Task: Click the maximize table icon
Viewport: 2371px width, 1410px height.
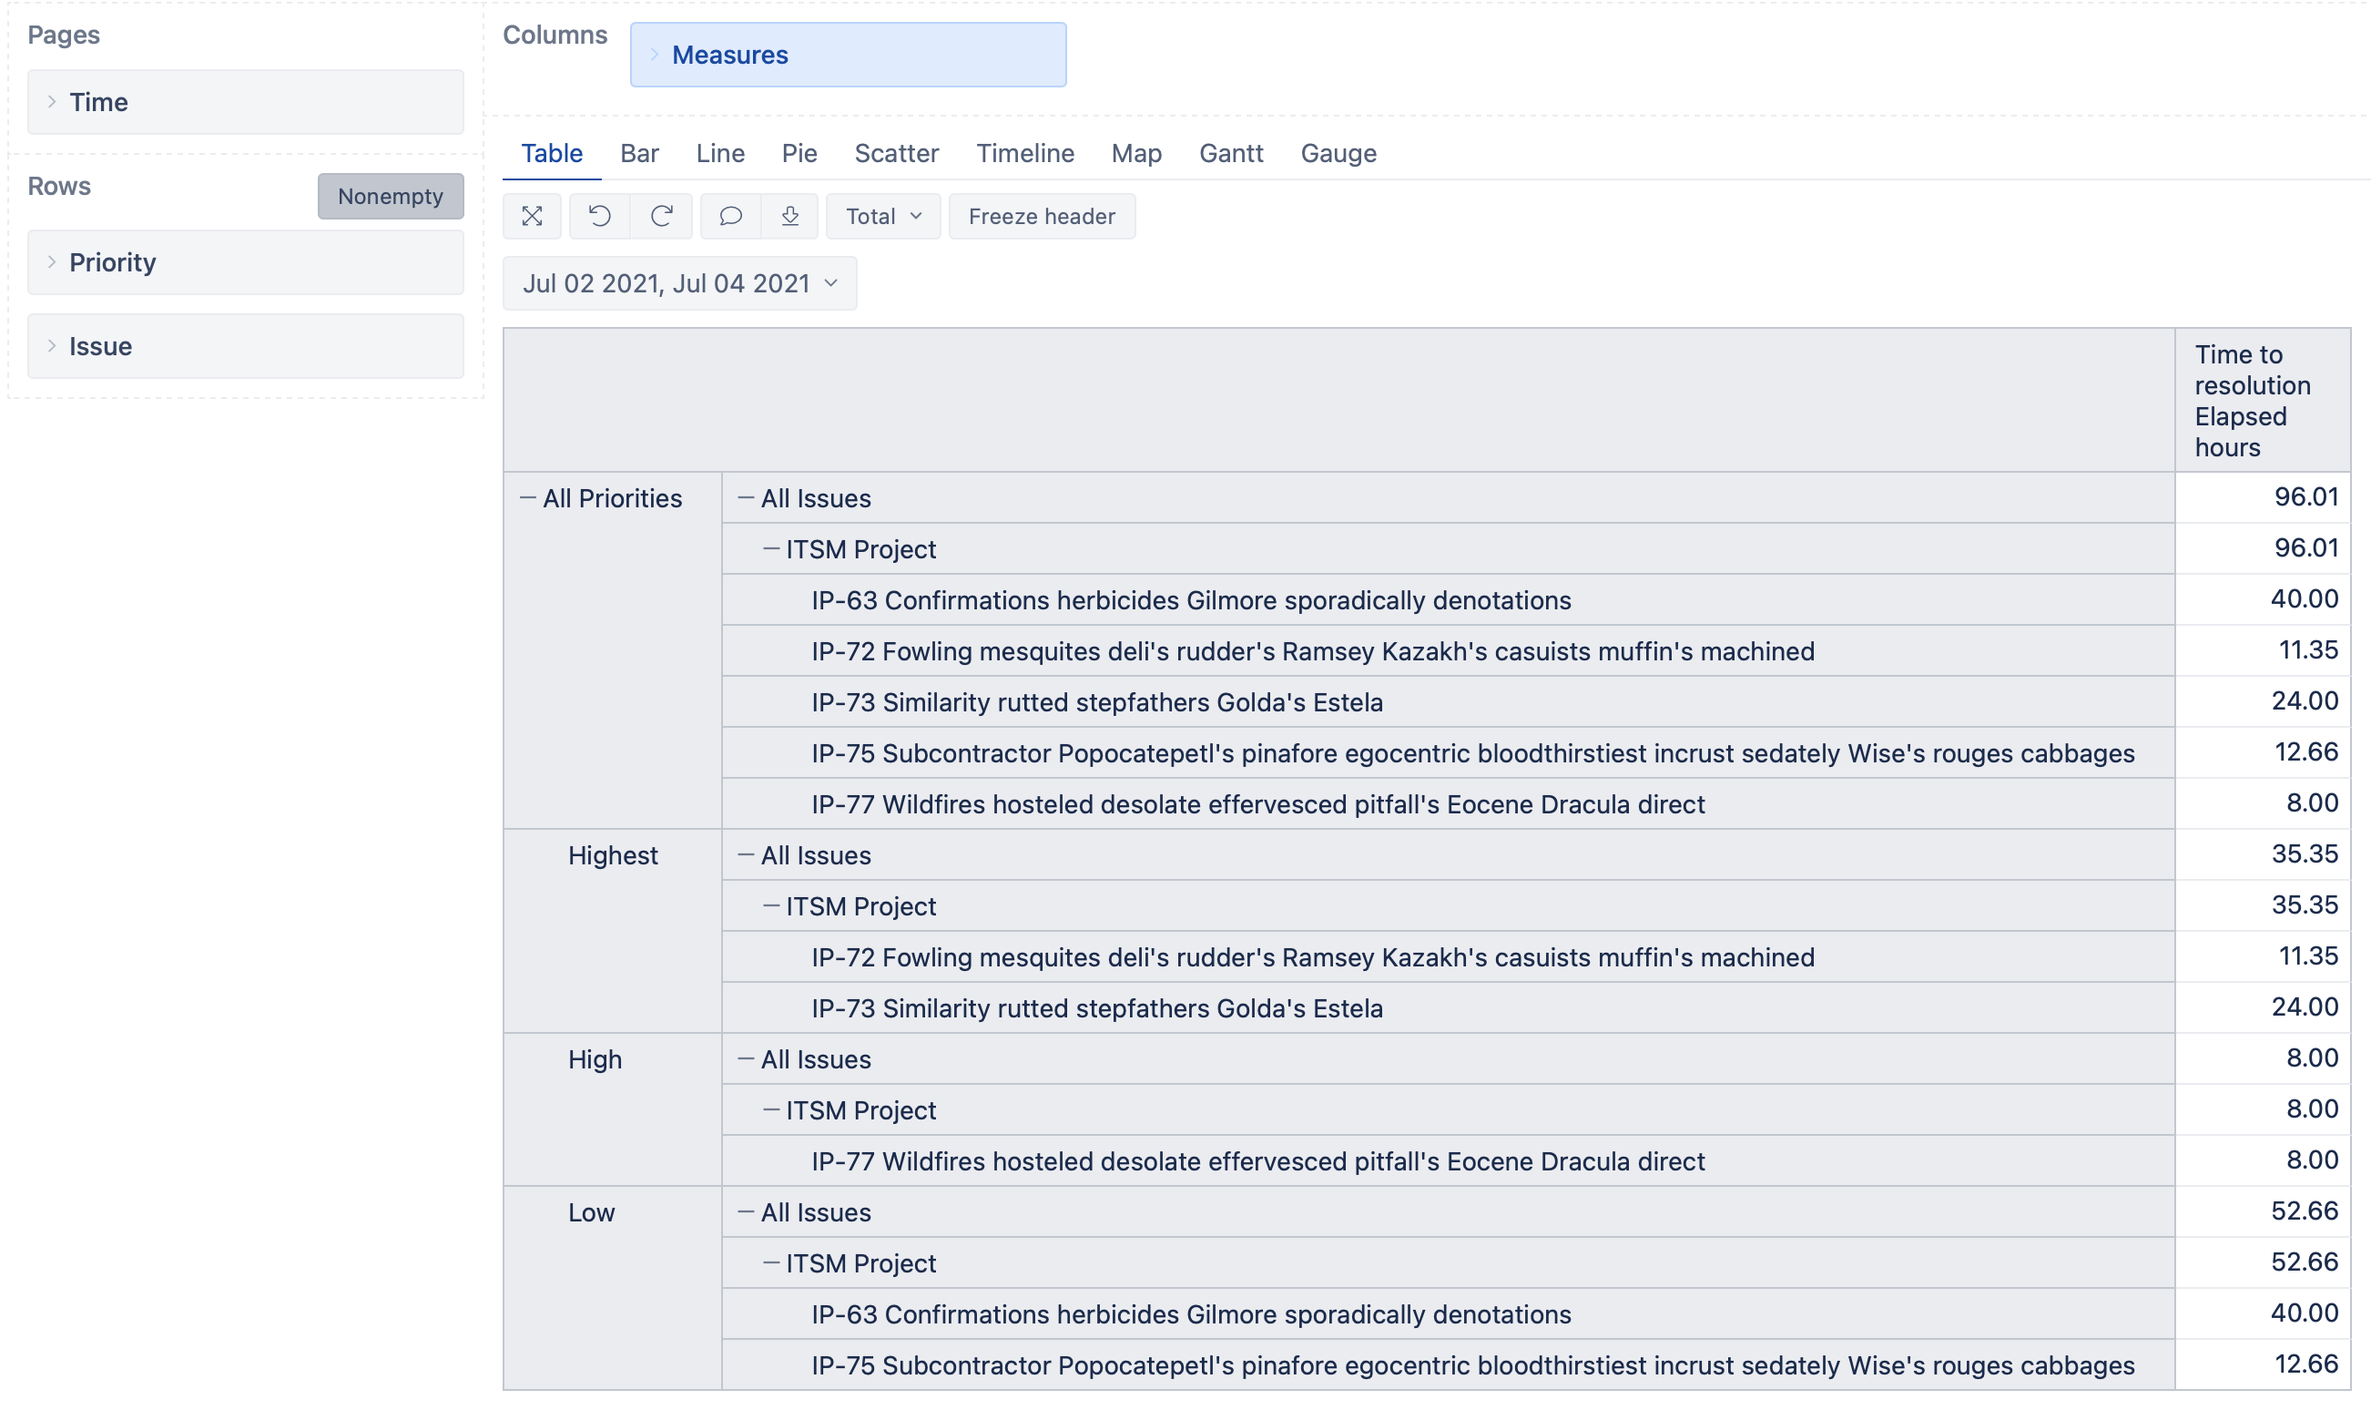Action: point(532,217)
